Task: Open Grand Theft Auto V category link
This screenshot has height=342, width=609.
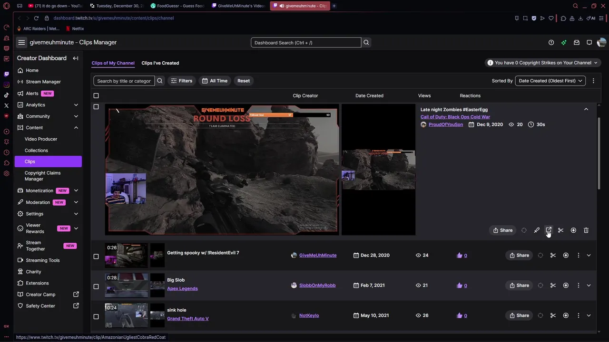Action: click(x=188, y=319)
